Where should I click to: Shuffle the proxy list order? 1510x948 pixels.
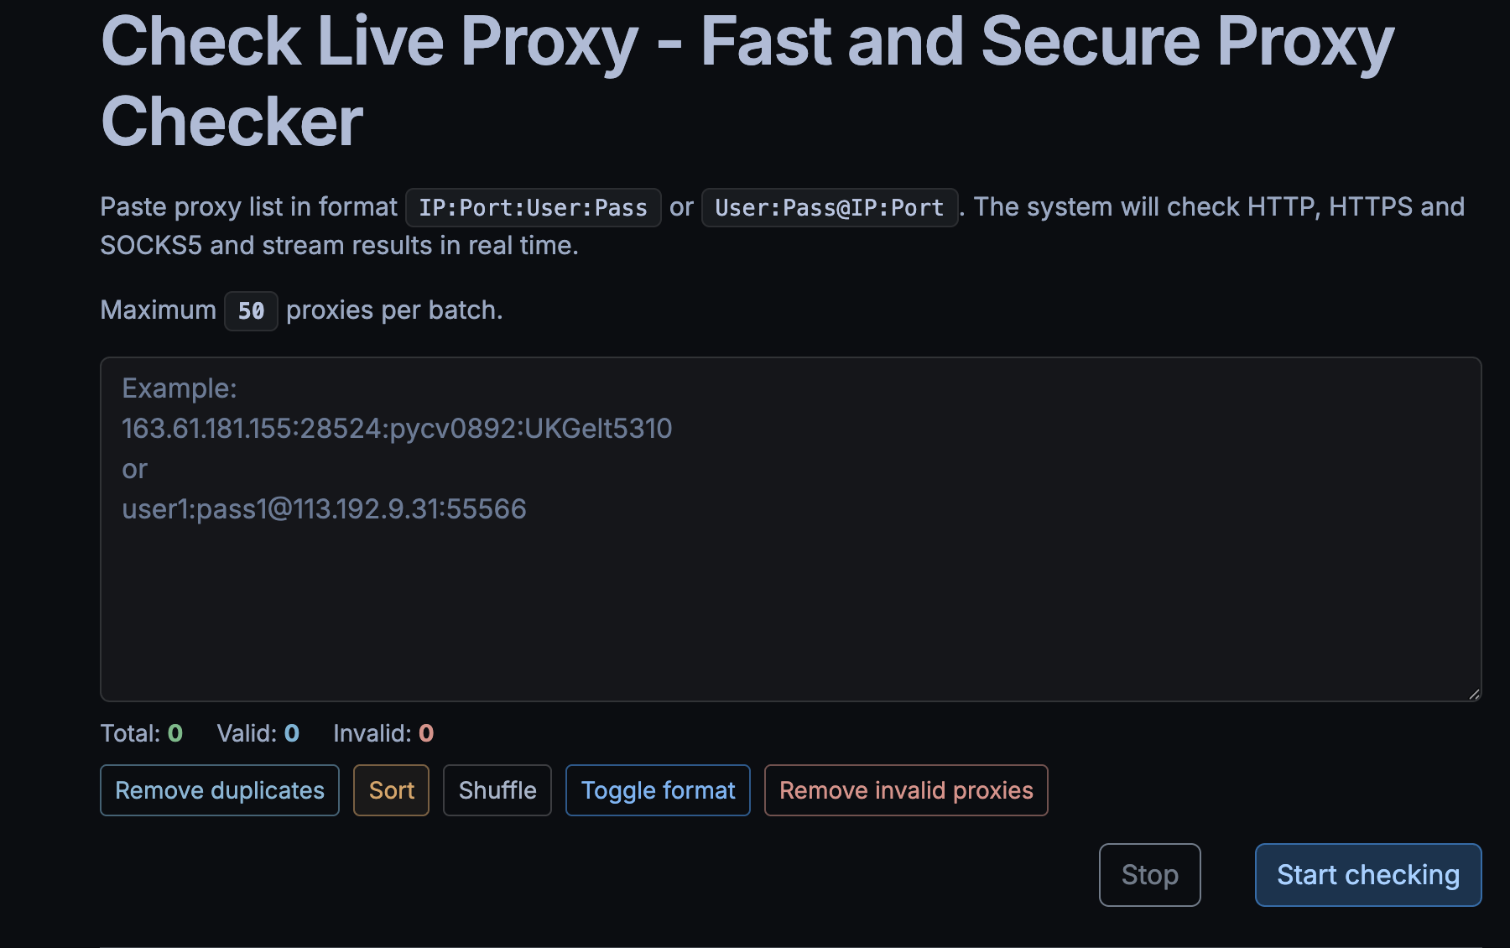point(497,790)
